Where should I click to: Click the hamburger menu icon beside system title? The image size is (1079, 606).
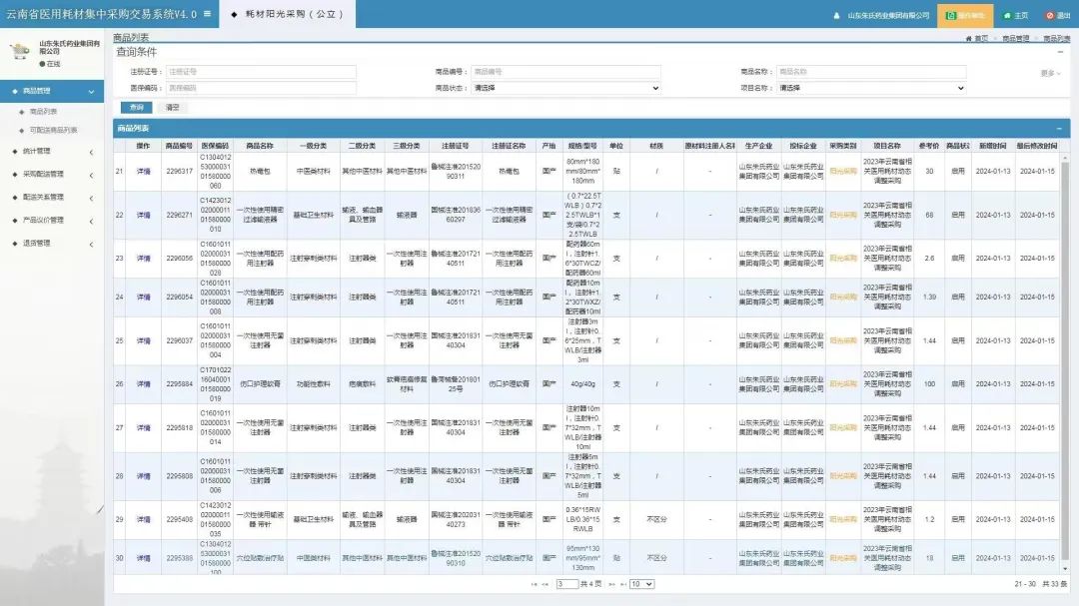(207, 14)
